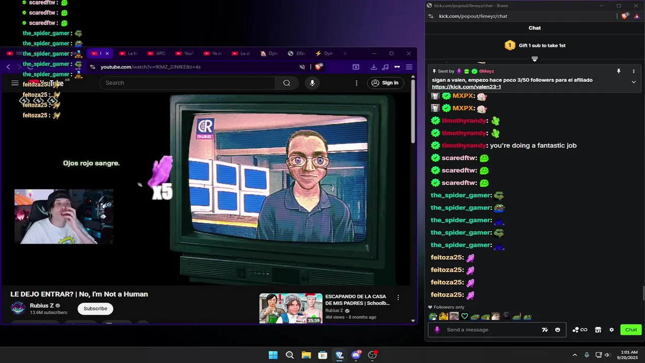Subscribe to the Rubius Z channel
The height and width of the screenshot is (363, 645).
pos(95,309)
